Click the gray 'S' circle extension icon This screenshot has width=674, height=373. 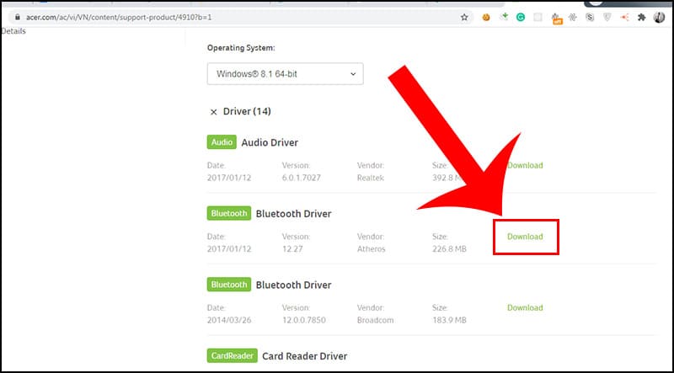591,17
